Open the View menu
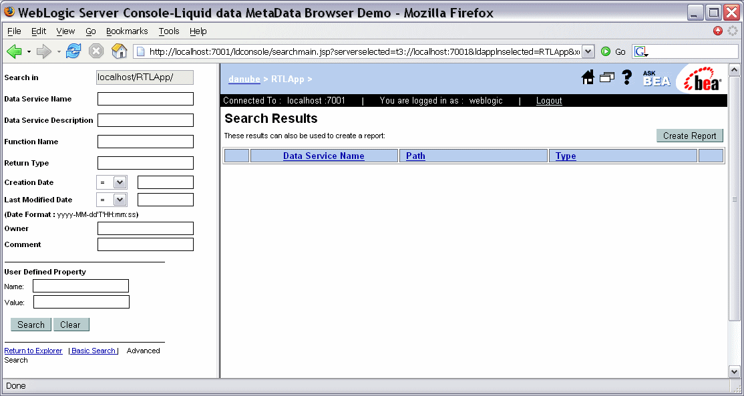744x396 pixels. click(x=65, y=31)
